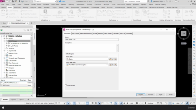Switch to the Raw Desc Matching tab
196x110 pixels.
[x=86, y=33]
